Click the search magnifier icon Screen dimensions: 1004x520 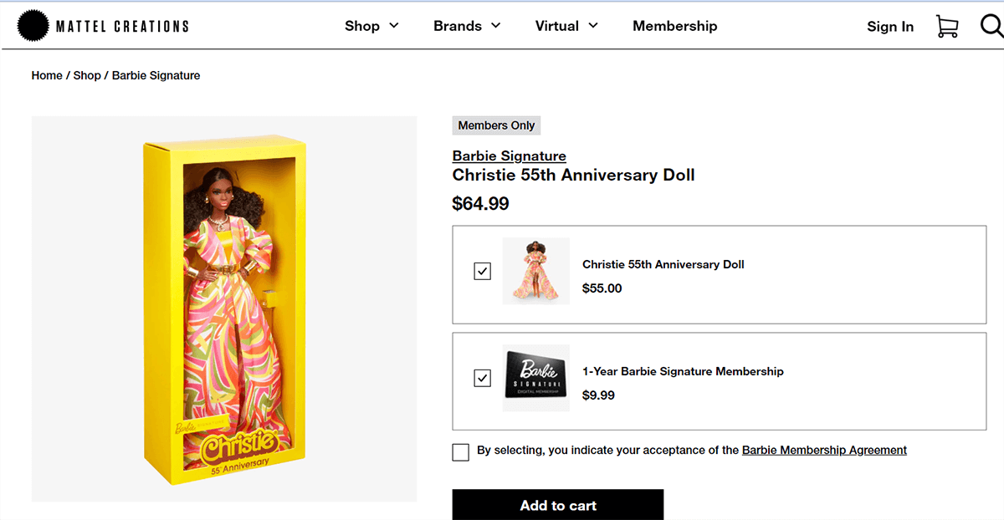[991, 26]
